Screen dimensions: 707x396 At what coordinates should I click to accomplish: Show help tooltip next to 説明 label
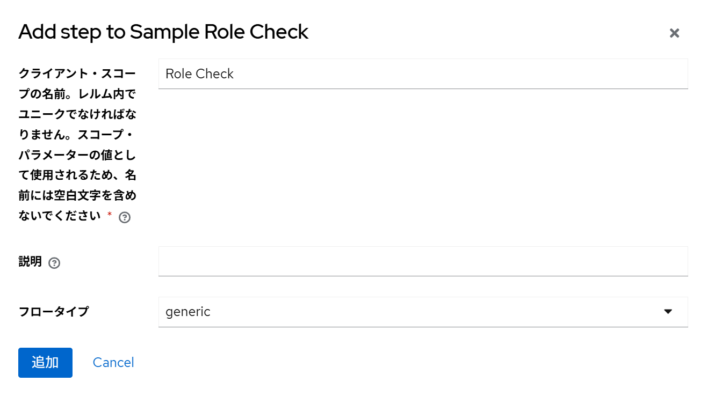coord(54,263)
